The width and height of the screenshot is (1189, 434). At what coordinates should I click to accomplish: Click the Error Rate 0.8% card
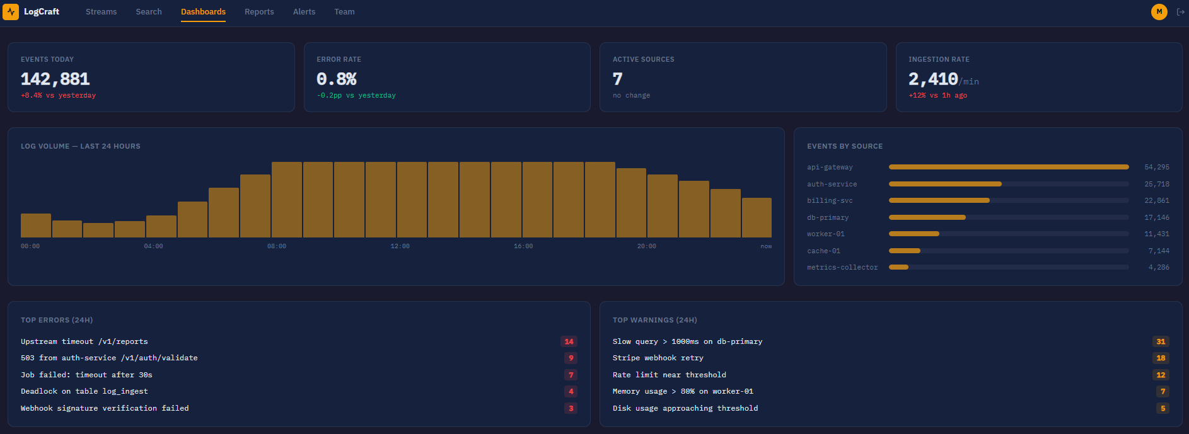pos(447,77)
